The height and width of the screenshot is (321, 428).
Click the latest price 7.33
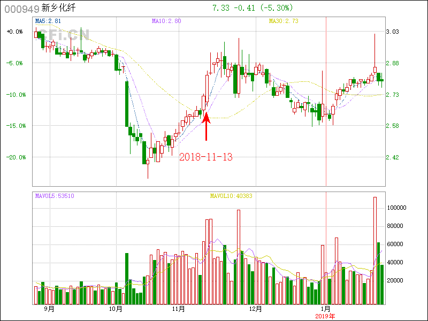coord(221,8)
